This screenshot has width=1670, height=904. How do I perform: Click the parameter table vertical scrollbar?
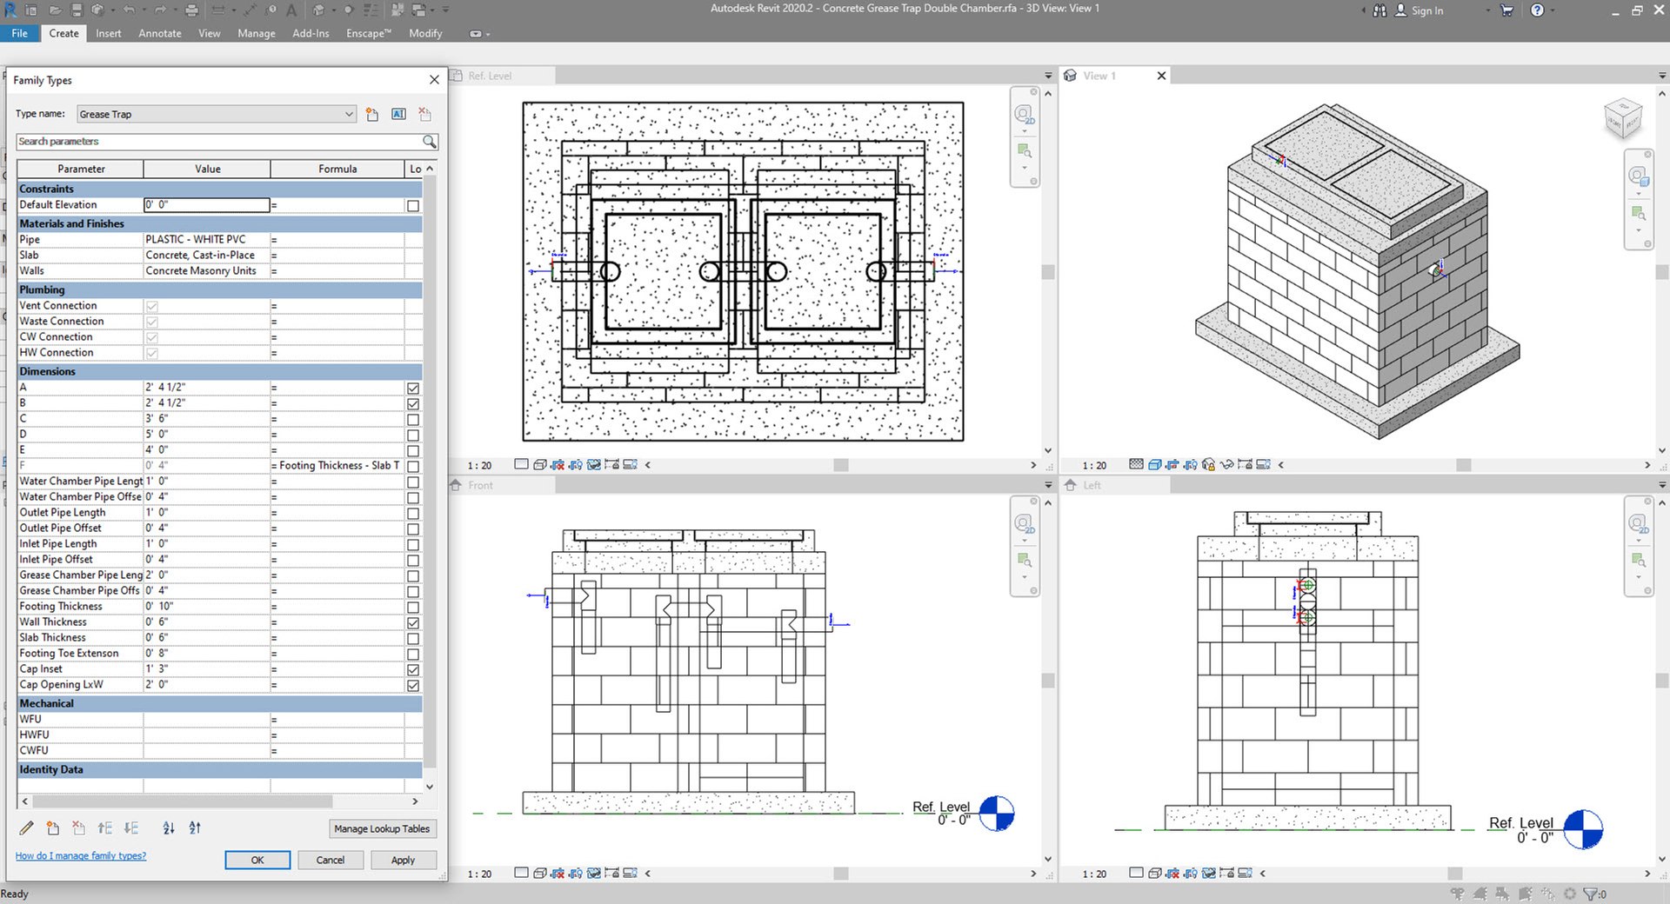[429, 469]
